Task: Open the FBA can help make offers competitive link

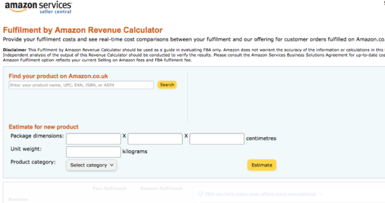Action: pyautogui.click(x=261, y=194)
